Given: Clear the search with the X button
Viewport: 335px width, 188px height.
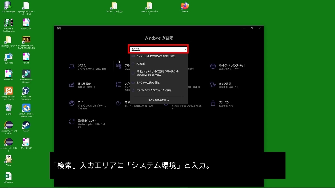Looking at the screenshot, I should click(185, 49).
